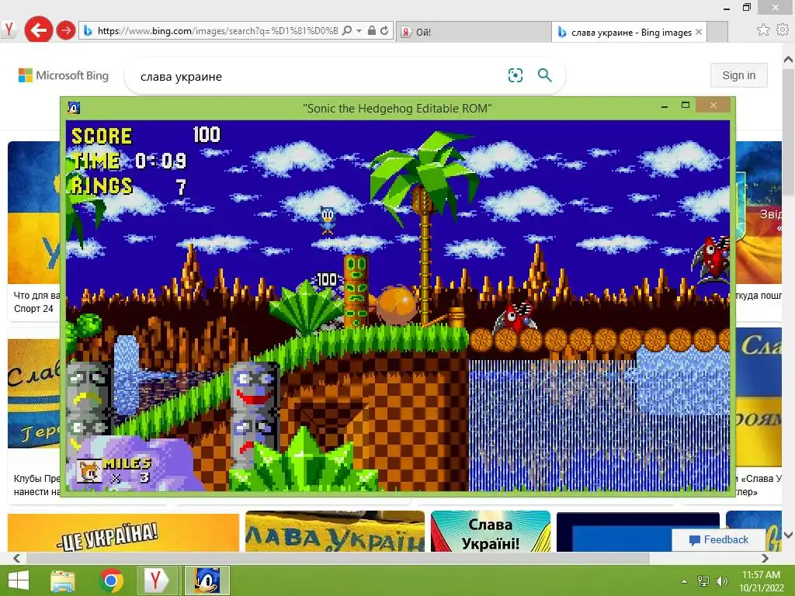Click the page scroll down arrow
Screen dimensions: 795x596
point(789,535)
